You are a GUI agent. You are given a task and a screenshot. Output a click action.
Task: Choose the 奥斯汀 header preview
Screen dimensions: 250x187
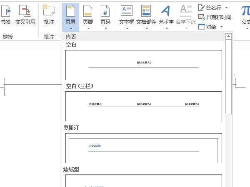click(x=143, y=148)
